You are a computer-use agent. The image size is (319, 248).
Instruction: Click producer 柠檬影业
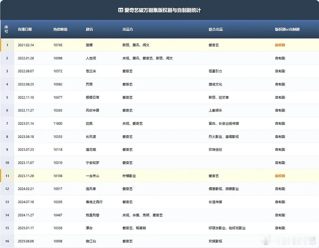pos(129,176)
